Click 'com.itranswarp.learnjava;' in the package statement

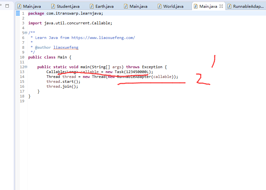tap(75, 13)
